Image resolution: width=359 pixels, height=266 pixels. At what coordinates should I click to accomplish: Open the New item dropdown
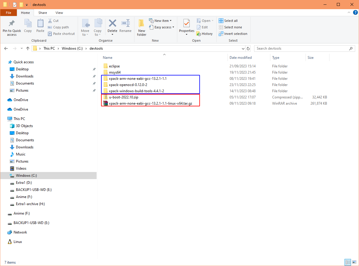click(161, 20)
